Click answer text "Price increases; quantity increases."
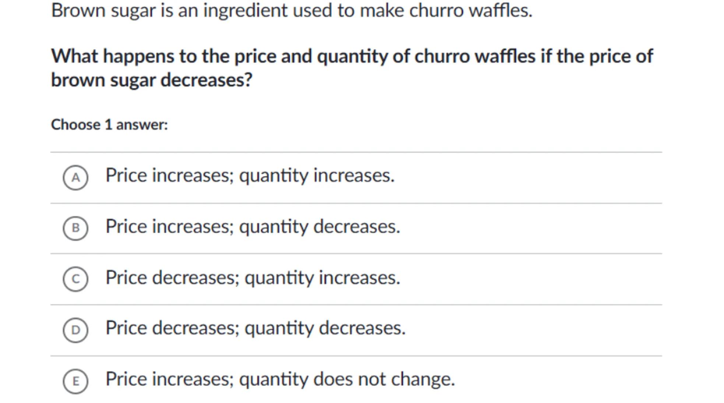This screenshot has width=724, height=403. pyautogui.click(x=250, y=175)
